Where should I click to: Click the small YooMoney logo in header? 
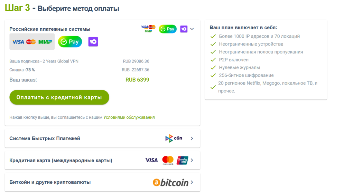click(x=184, y=29)
